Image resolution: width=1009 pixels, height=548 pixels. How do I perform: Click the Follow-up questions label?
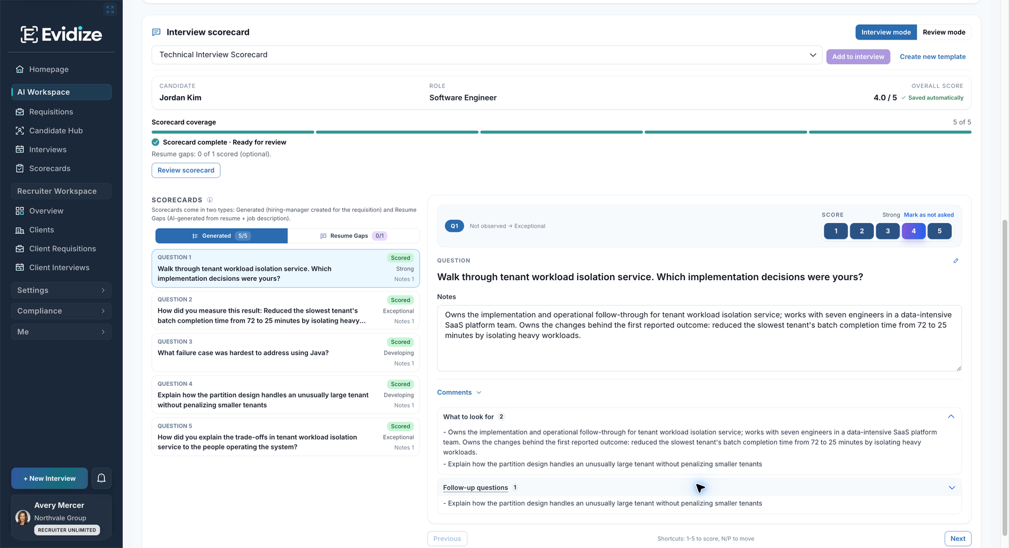pos(475,488)
